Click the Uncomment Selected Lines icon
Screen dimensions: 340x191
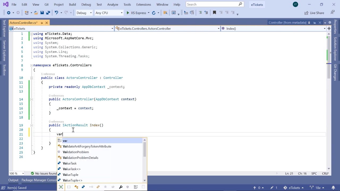[x=206, y=13]
